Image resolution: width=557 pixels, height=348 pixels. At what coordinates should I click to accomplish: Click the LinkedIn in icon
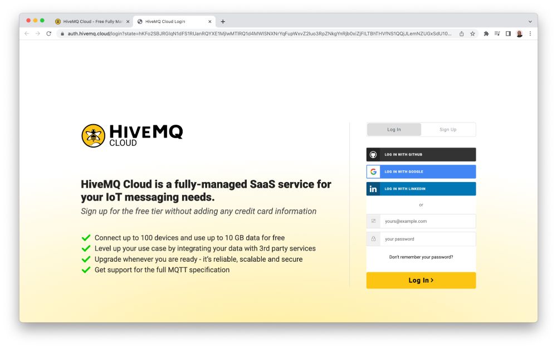click(373, 189)
